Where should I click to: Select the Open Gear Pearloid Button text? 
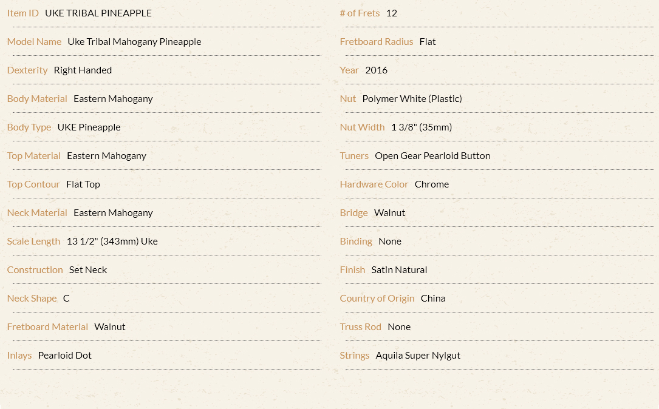(x=432, y=156)
